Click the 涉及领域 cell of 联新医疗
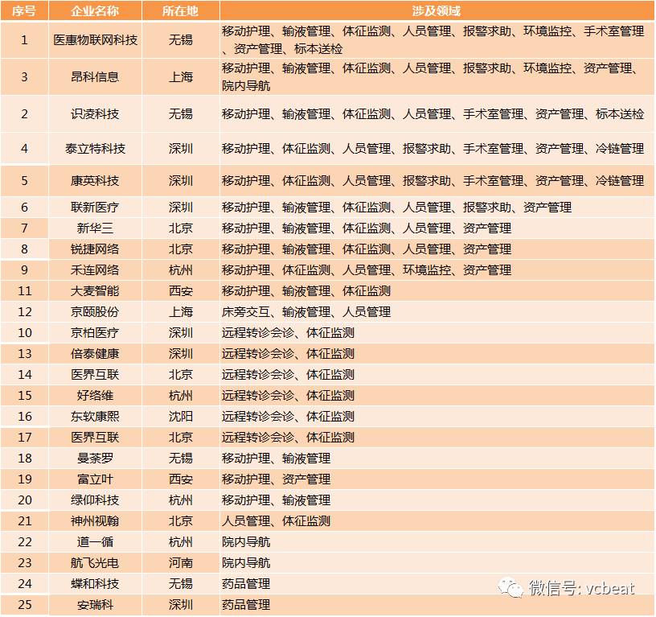 437,207
